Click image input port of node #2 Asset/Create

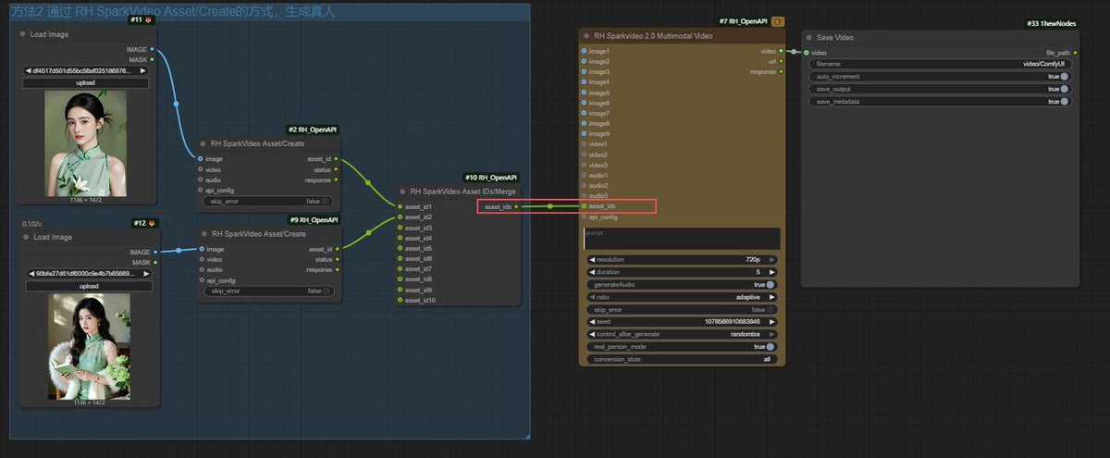coord(199,159)
